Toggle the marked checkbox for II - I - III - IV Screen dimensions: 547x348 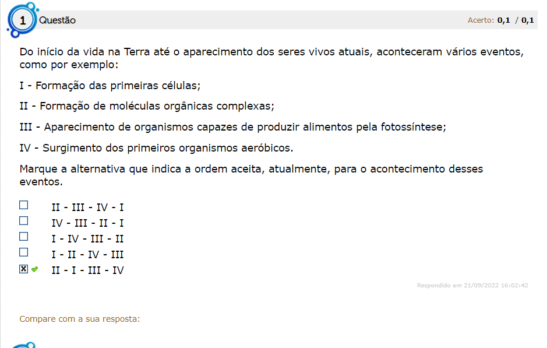[24, 269]
